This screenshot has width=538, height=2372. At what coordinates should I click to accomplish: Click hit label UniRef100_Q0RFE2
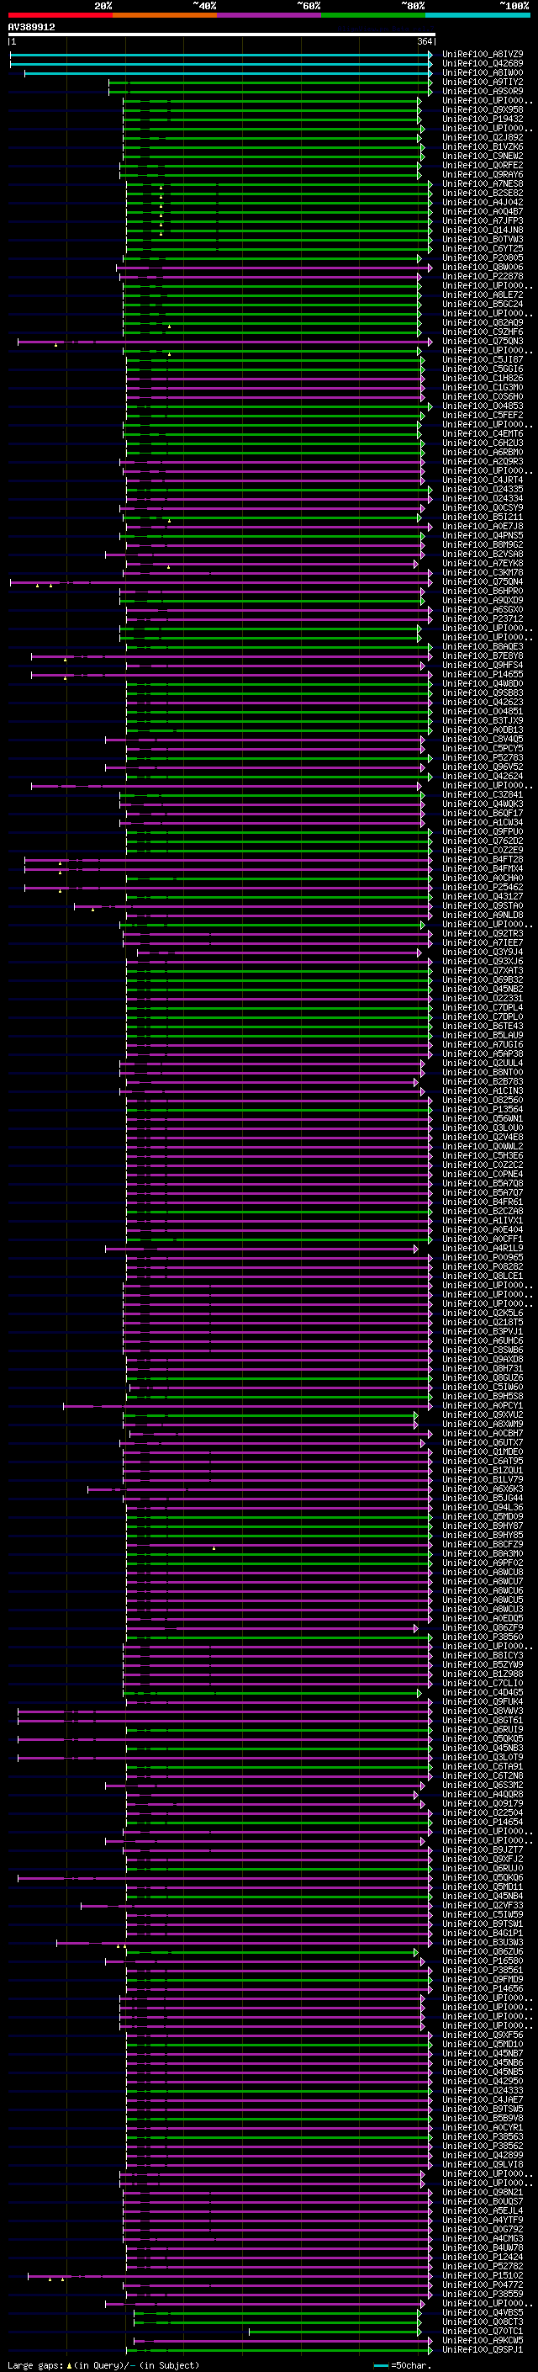point(483,166)
